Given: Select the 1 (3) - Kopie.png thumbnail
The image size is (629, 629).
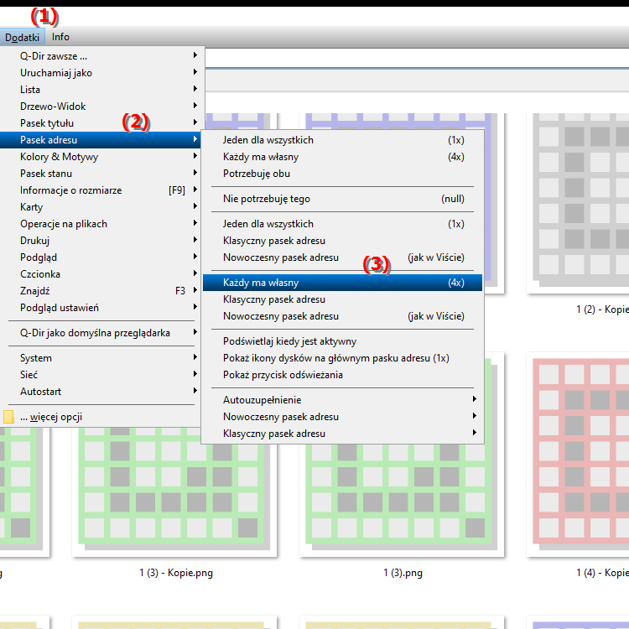Looking at the screenshot, I should pos(174,491).
